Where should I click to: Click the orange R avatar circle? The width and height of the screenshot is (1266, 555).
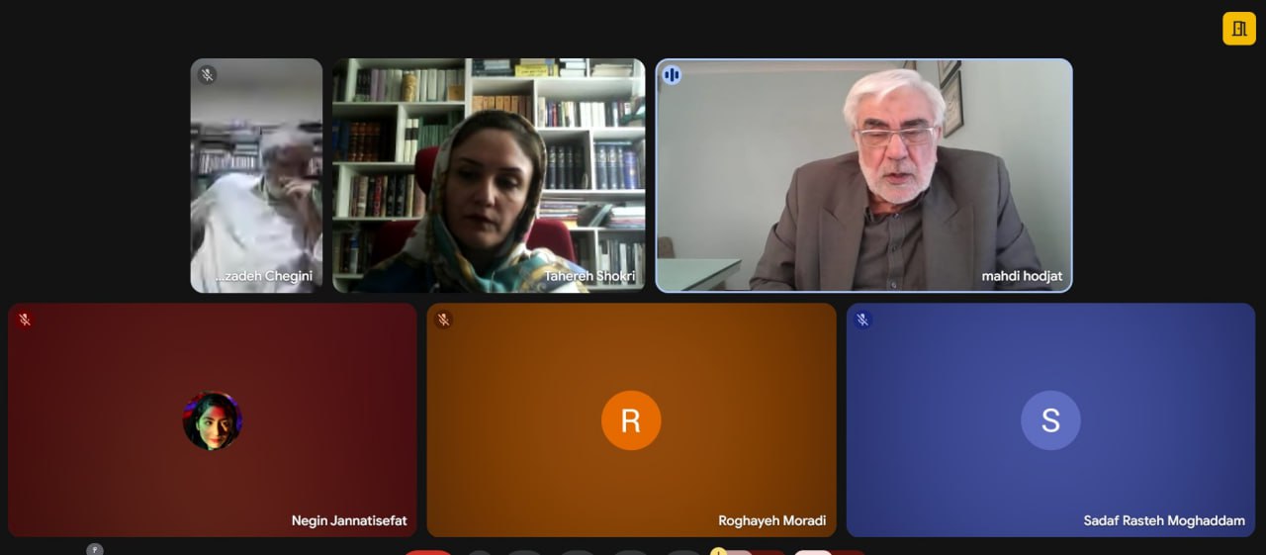tap(631, 420)
